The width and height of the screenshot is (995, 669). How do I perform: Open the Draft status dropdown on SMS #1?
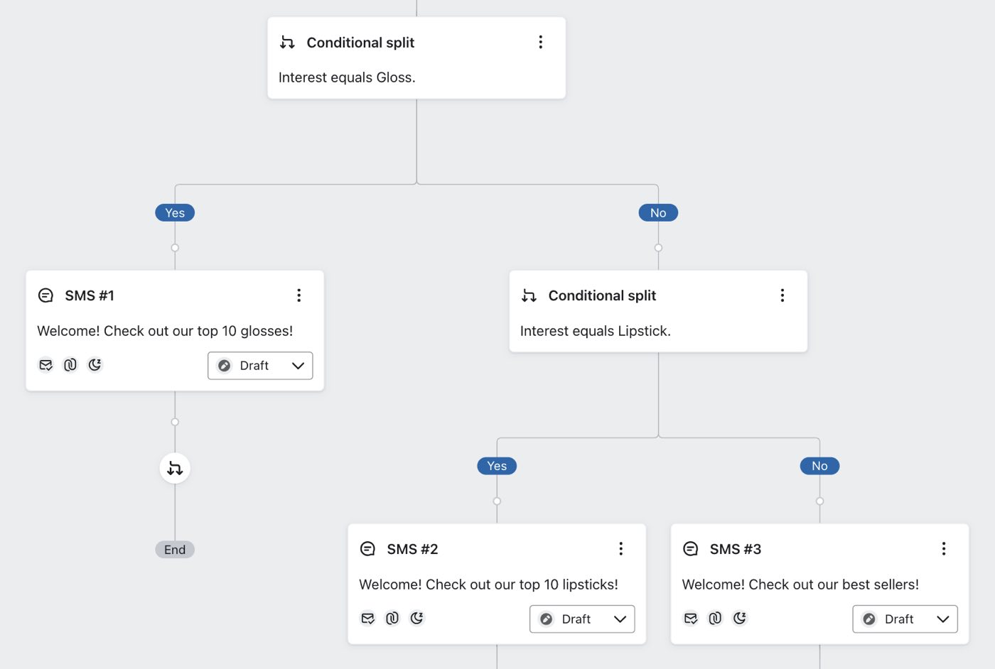260,365
